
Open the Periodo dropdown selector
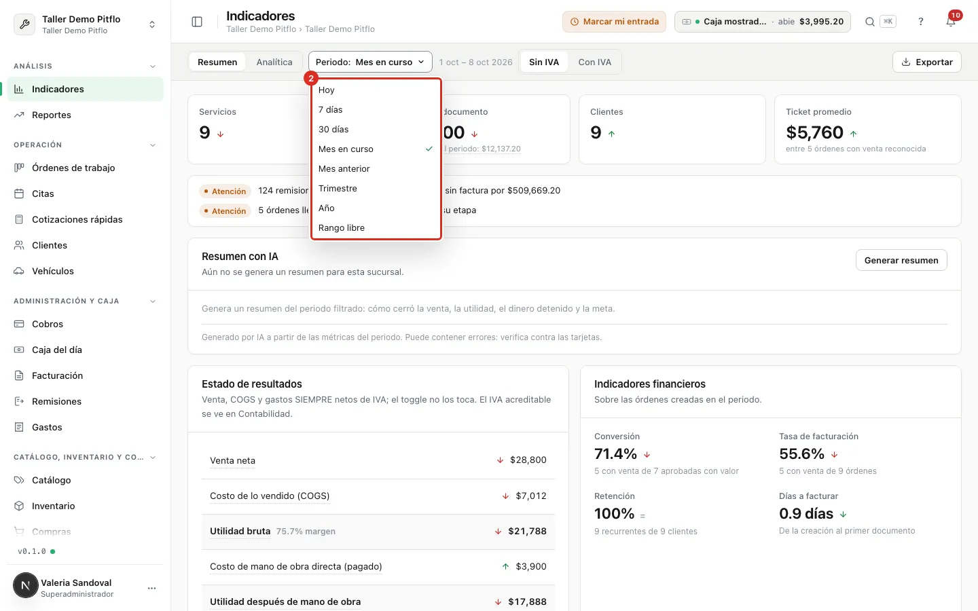tap(370, 62)
